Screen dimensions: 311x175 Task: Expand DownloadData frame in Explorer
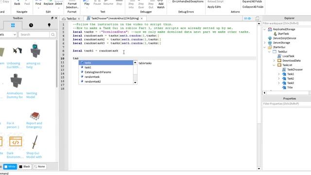[274, 60]
